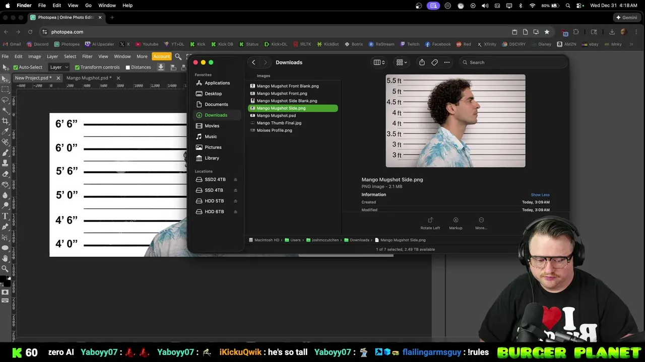Select the Zoom tool in left toolbar
This screenshot has height=362, width=645.
pos(5,269)
